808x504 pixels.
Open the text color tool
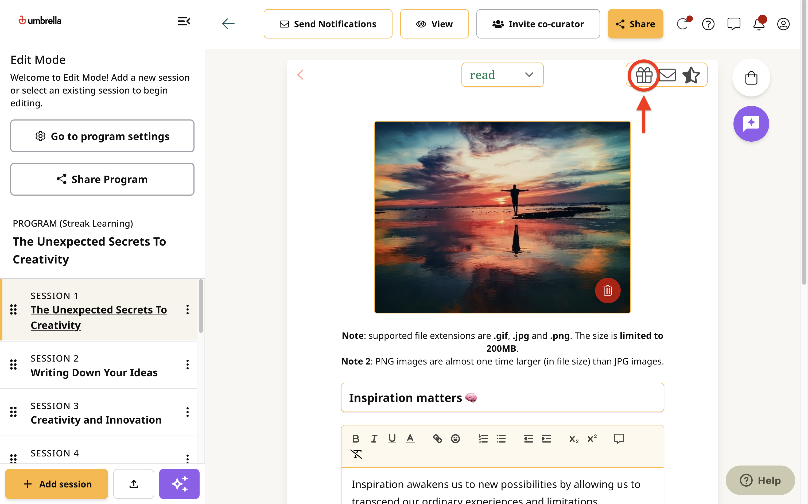[x=410, y=439]
